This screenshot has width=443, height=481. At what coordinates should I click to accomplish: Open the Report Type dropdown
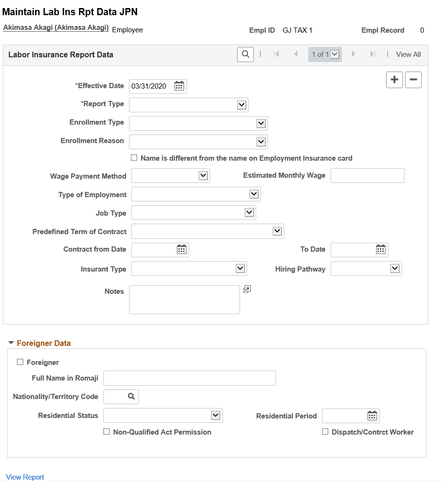pos(242,105)
